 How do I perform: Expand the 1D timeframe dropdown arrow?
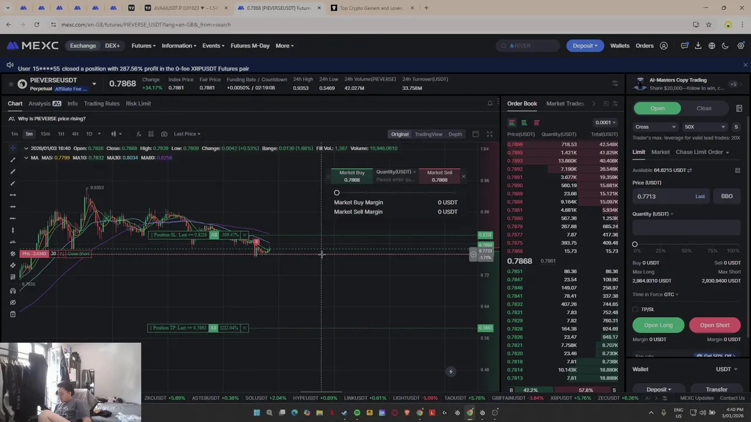(99, 134)
